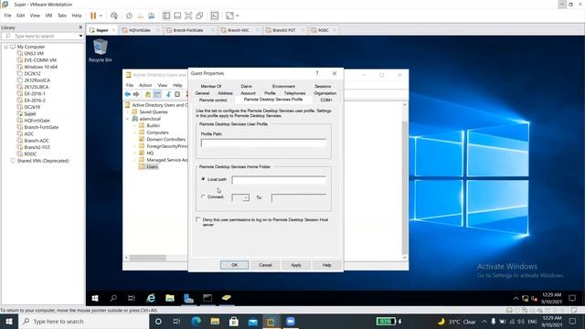Viewport: 585px width, 329px height.
Task: Open Server Manager in guest taskbar
Action: coord(189,298)
